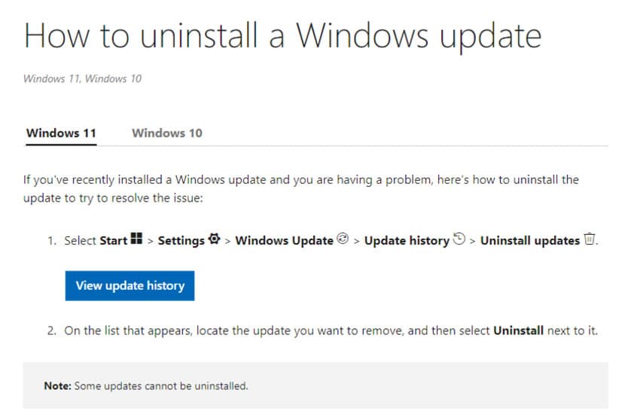Click the Start Windows logo icon
The width and height of the screenshot is (625, 420).
tap(136, 239)
